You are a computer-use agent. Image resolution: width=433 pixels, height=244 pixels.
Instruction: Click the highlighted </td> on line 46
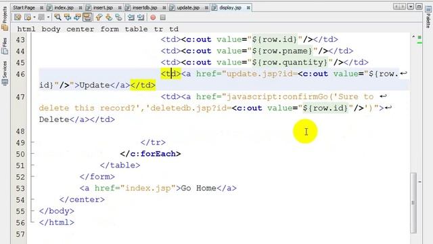[143, 85]
